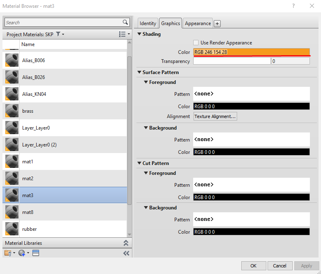This screenshot has height=274, width=321.
Task: Open the list view options icon
Action: click(x=122, y=34)
